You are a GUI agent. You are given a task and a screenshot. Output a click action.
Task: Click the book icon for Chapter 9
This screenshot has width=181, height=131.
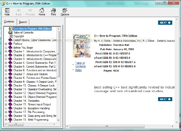click(x=10, y=82)
